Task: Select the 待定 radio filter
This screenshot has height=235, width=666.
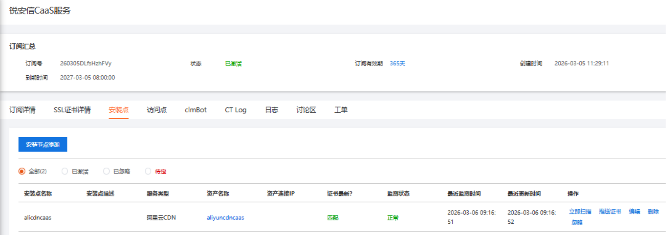Action: (x=148, y=171)
